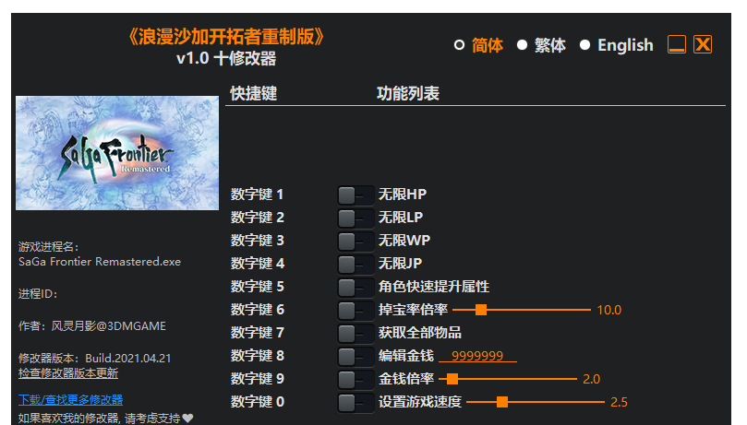Click the 数字键 3 hotkey label
The width and height of the screenshot is (747, 425).
coord(258,241)
